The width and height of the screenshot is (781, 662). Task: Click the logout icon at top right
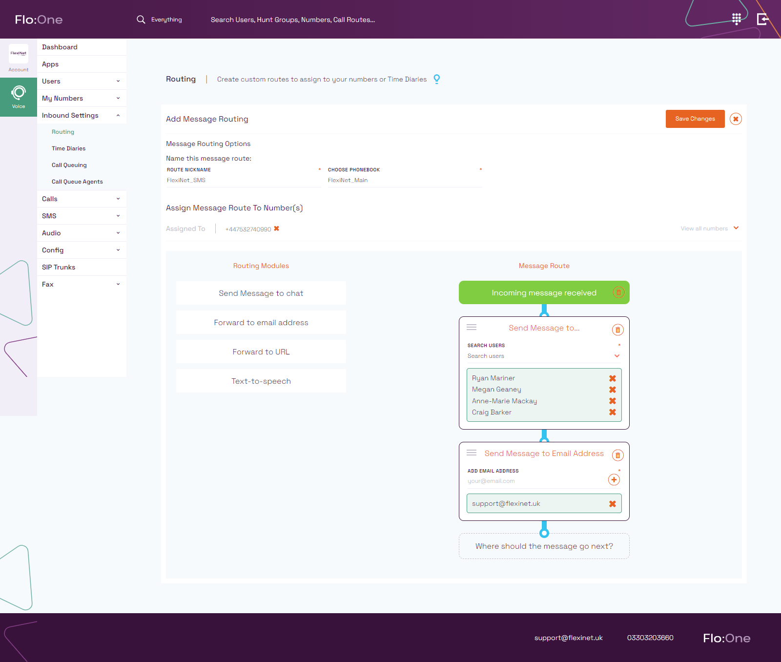click(x=762, y=20)
